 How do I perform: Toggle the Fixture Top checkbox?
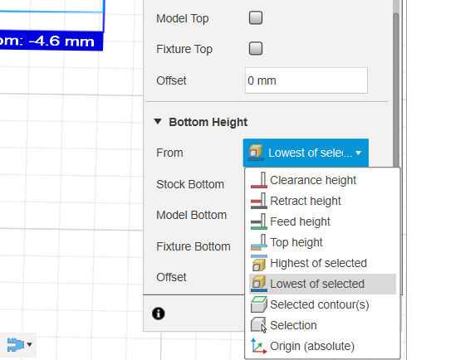(256, 48)
